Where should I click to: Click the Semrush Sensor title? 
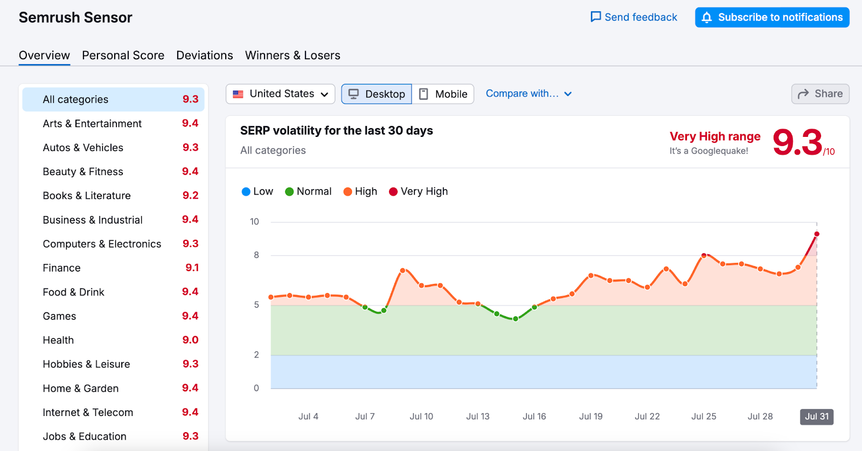click(x=75, y=18)
